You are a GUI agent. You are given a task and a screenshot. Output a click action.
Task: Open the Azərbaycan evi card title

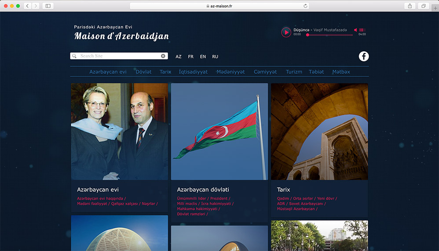[98, 190]
